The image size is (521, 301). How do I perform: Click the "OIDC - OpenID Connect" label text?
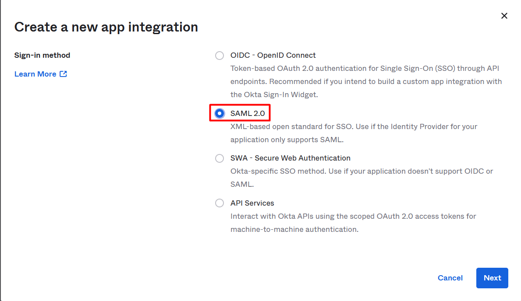click(273, 56)
